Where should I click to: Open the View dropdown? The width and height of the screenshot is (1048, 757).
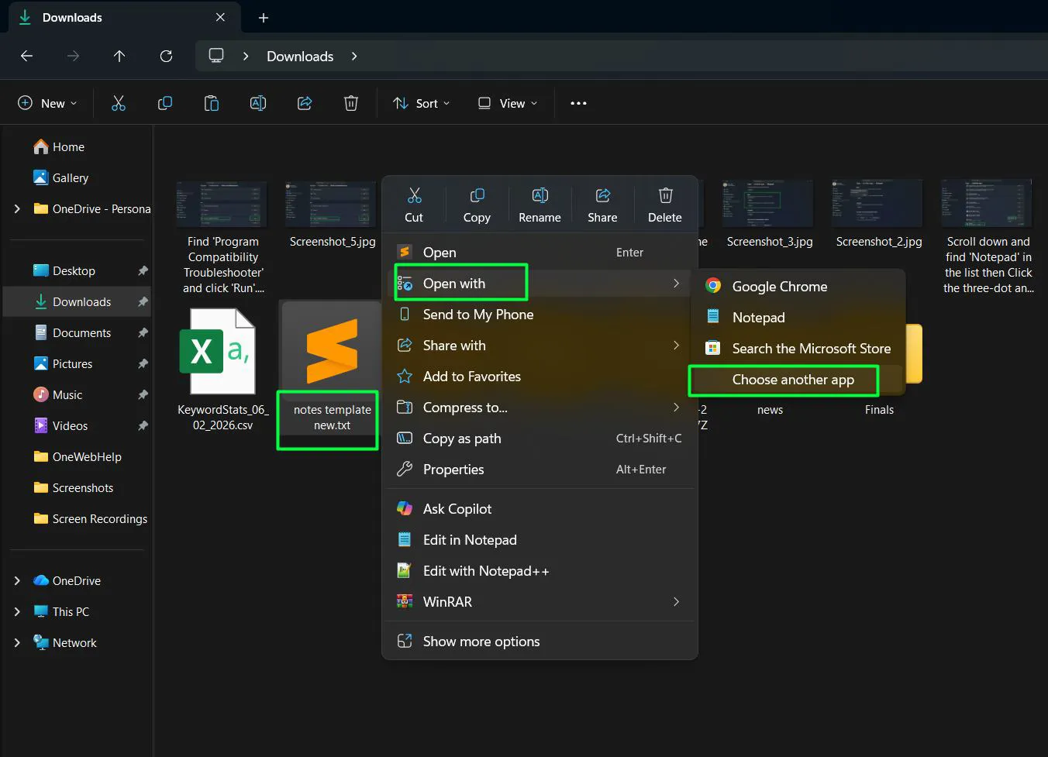point(507,102)
